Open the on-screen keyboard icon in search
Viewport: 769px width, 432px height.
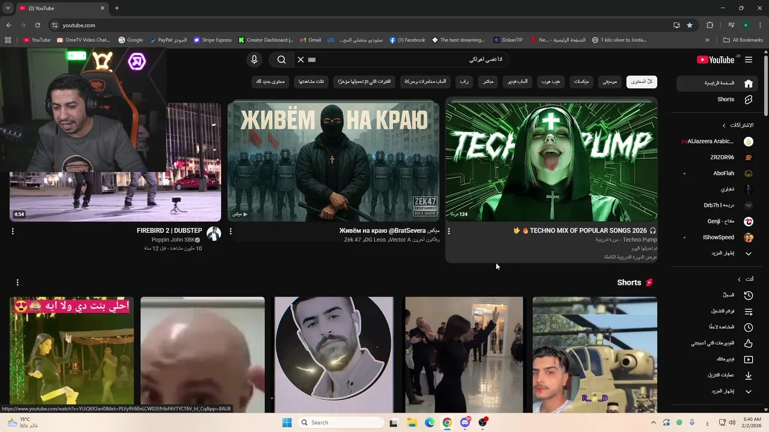[x=312, y=59]
